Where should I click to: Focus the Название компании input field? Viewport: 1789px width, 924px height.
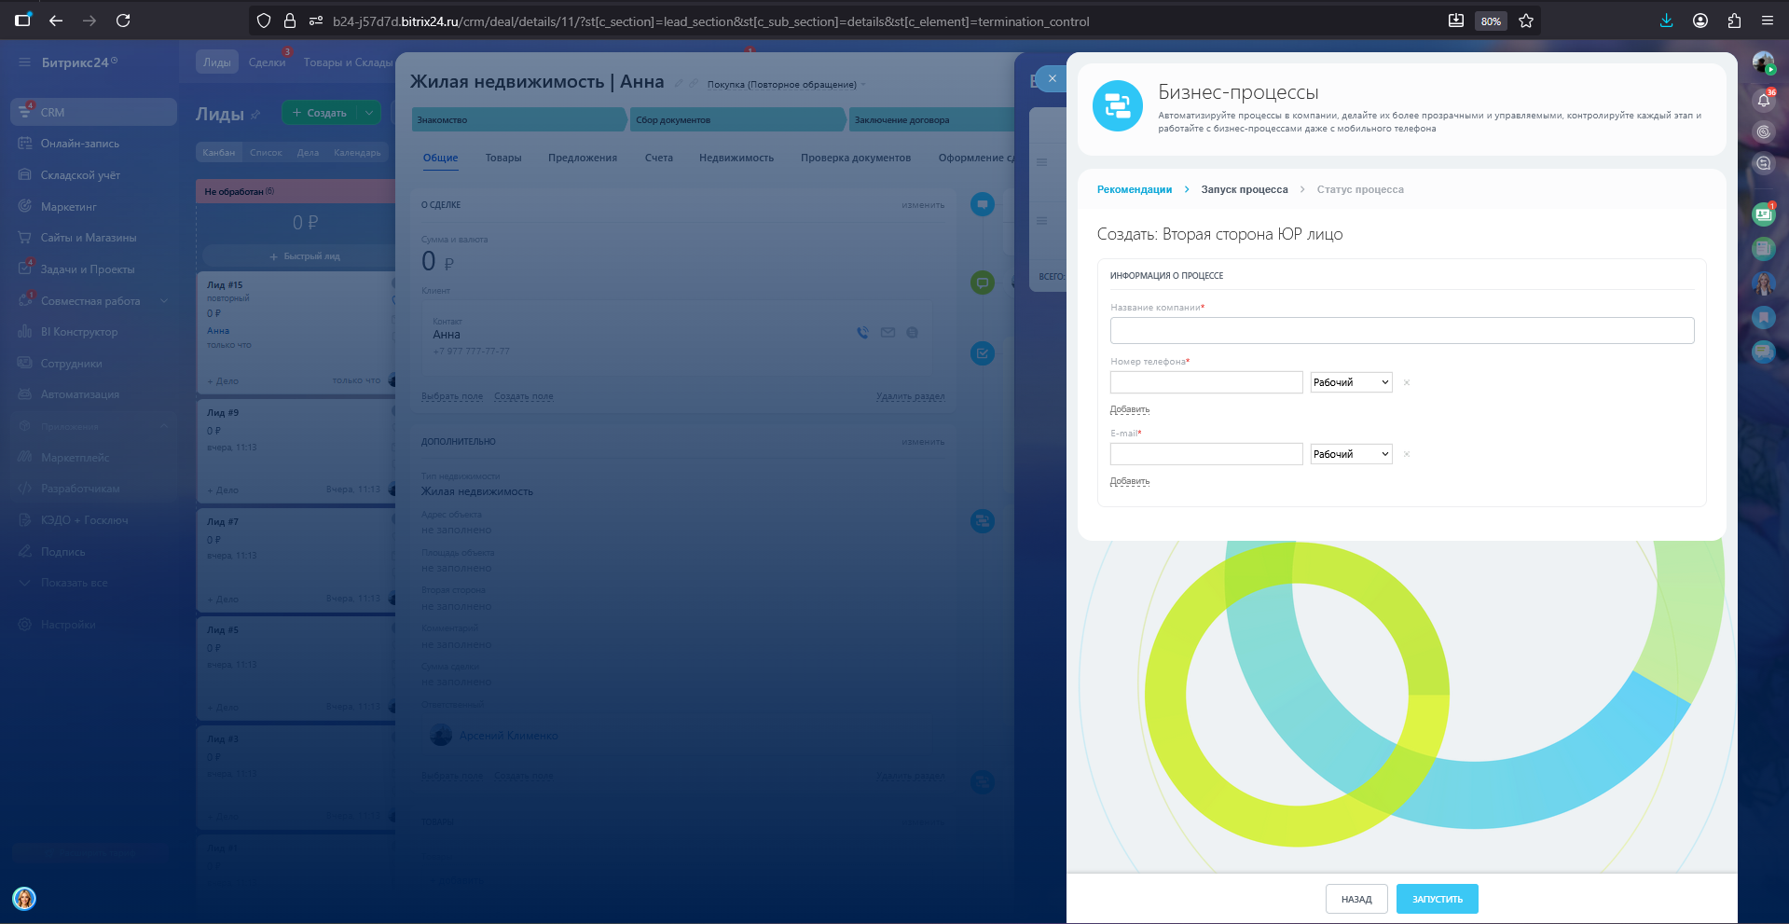coord(1401,330)
